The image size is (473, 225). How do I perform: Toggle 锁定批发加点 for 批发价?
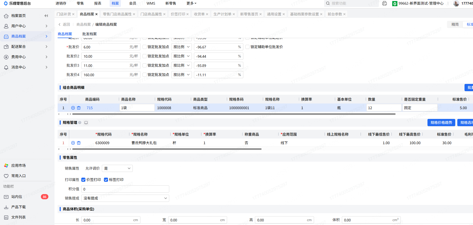(x=145, y=47)
